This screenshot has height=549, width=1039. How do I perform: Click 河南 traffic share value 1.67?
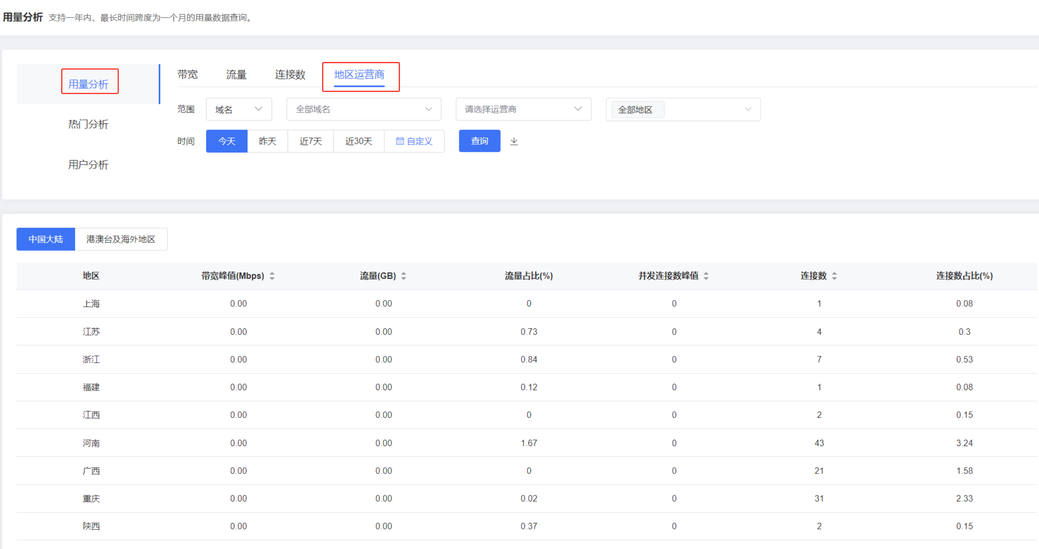pyautogui.click(x=529, y=443)
